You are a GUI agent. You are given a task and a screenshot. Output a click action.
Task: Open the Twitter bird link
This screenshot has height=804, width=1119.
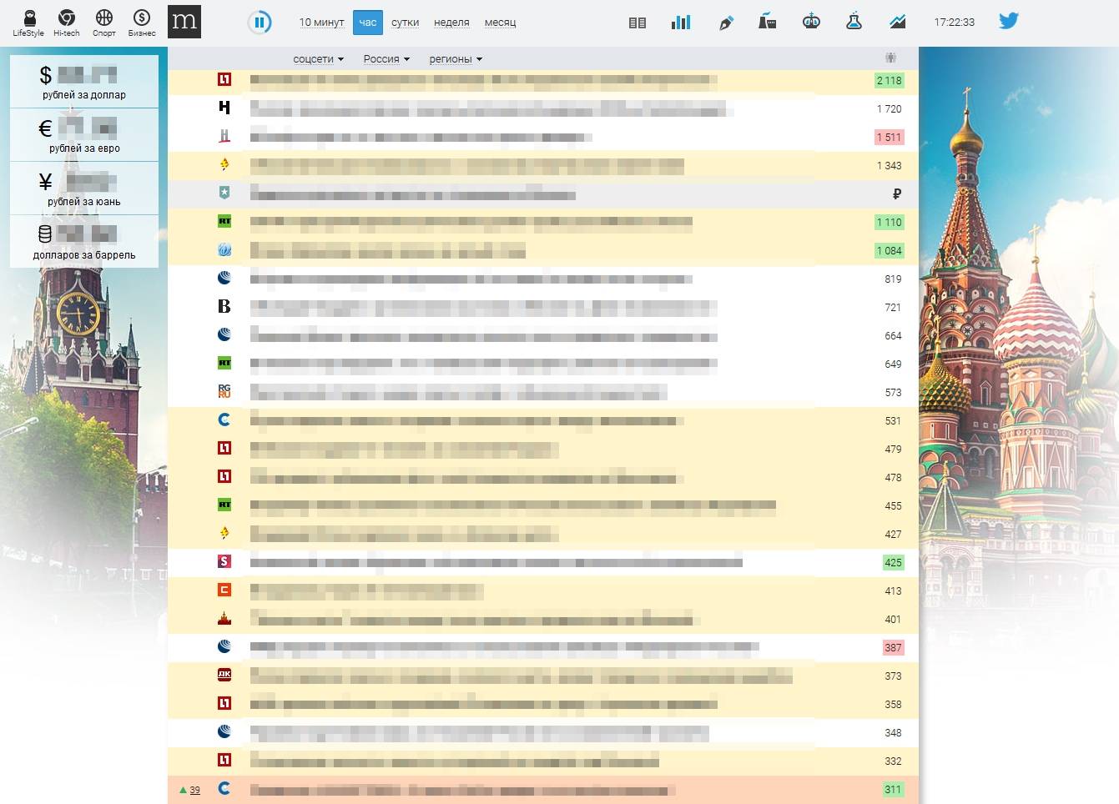1009,22
